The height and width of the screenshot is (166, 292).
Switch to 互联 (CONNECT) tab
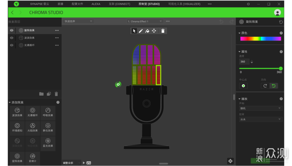tap(120, 4)
